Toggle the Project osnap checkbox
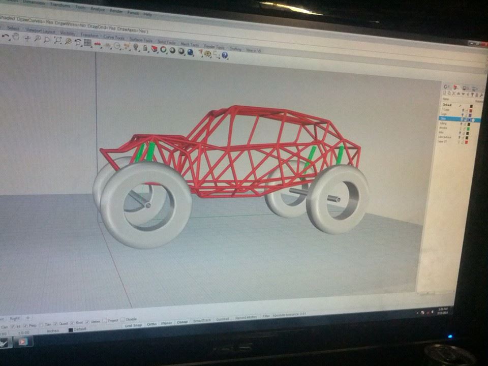 (105, 321)
